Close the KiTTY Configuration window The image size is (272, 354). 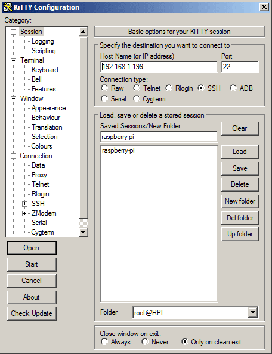click(x=264, y=7)
